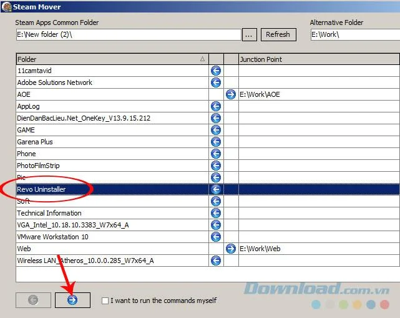Viewport: 400px width, 318px height.
Task: Click left arrow icon for Technical Information
Action: coord(216,213)
